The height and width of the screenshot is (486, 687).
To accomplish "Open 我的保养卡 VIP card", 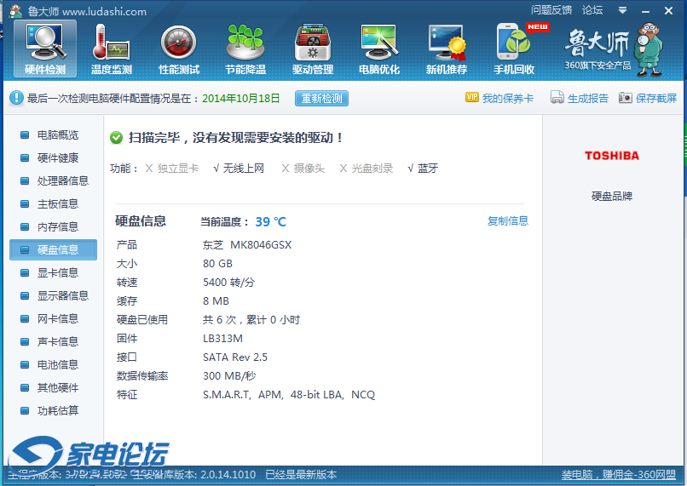I will tap(508, 99).
